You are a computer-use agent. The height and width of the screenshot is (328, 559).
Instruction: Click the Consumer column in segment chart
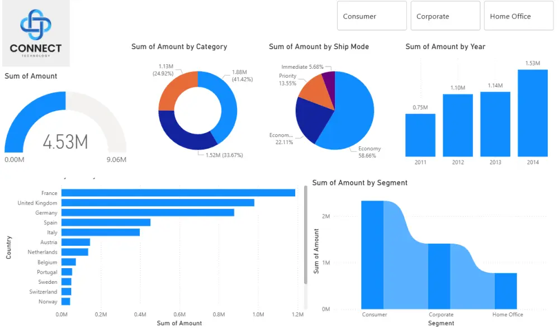[372, 255]
